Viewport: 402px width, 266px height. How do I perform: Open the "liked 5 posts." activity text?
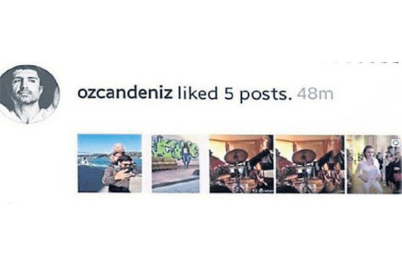235,94
